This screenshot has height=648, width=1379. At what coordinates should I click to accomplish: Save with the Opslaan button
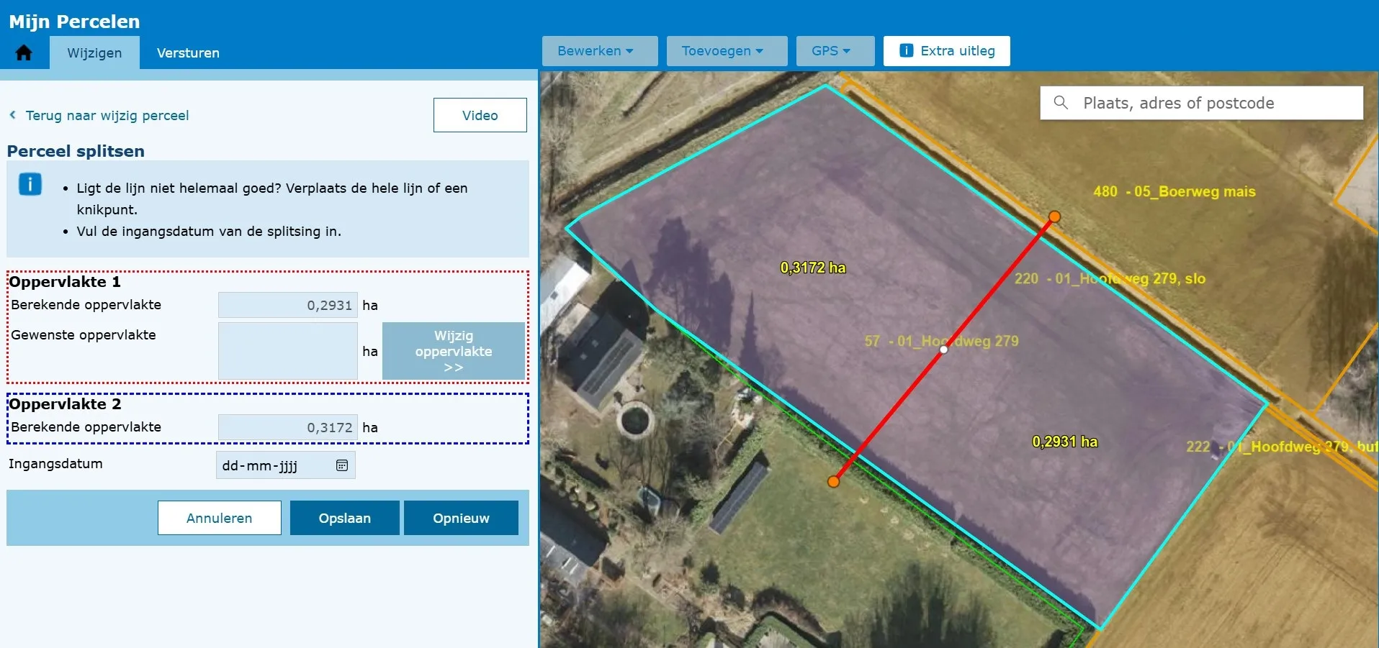(345, 518)
